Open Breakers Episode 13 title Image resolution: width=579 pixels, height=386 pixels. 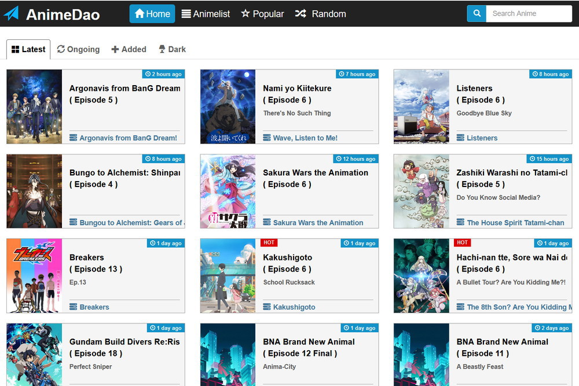96,263
